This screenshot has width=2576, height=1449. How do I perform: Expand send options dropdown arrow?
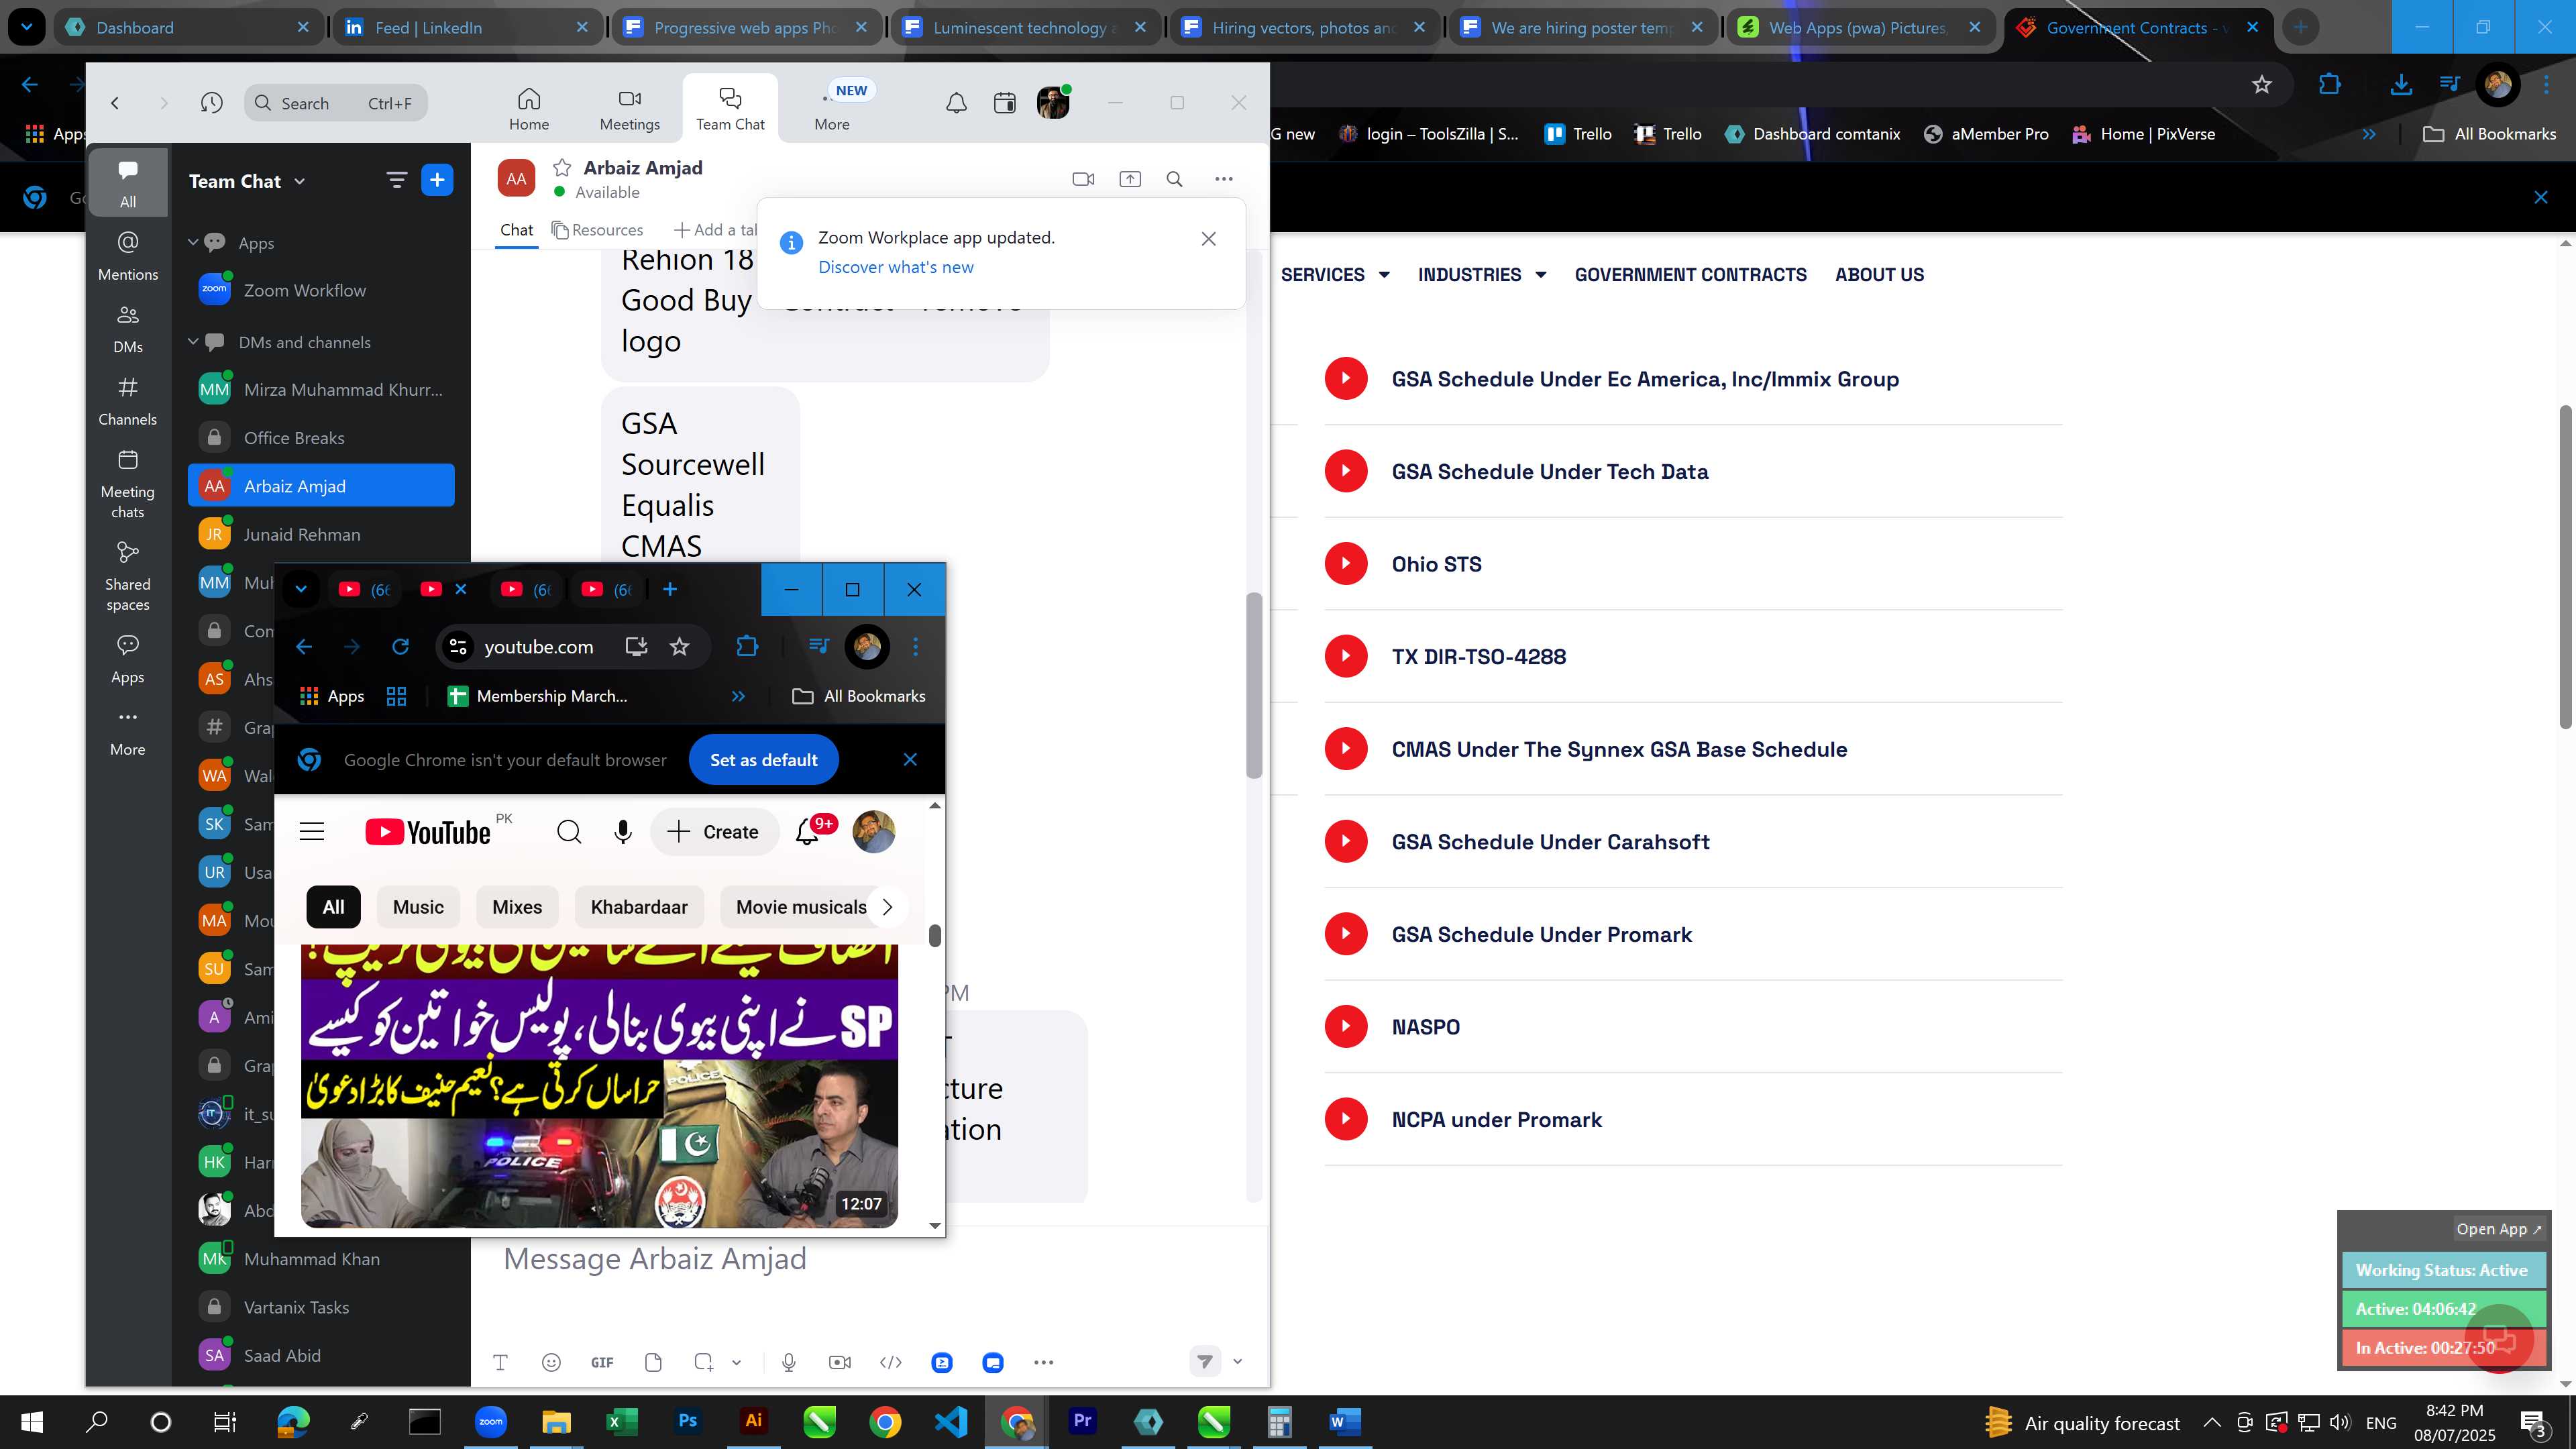coord(1237,1361)
